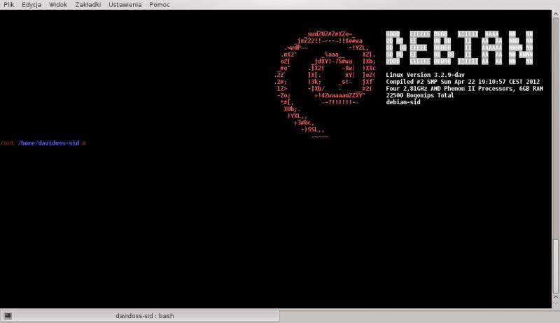Click the terminal icon on the bash tab
The width and height of the screenshot is (560, 323).
(x=8, y=316)
